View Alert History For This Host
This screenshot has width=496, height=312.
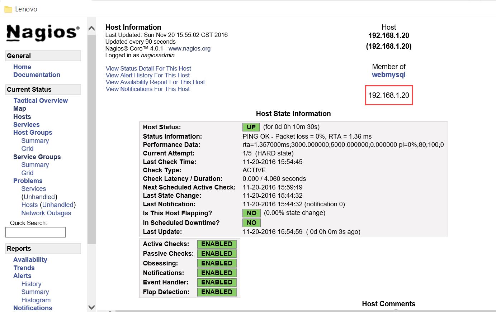pyautogui.click(x=148, y=75)
